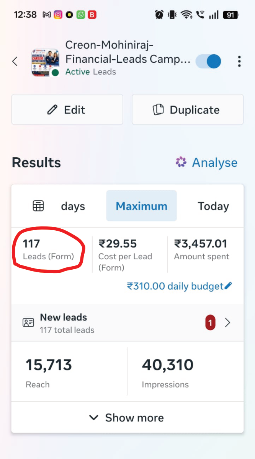Tap the New leads contact card icon
Screen dimensions: 255x459
click(28, 322)
